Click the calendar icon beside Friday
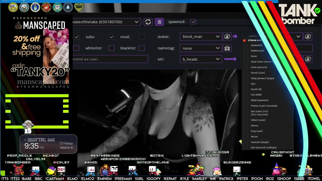The width and height of the screenshot is (322, 181). (x=61, y=143)
